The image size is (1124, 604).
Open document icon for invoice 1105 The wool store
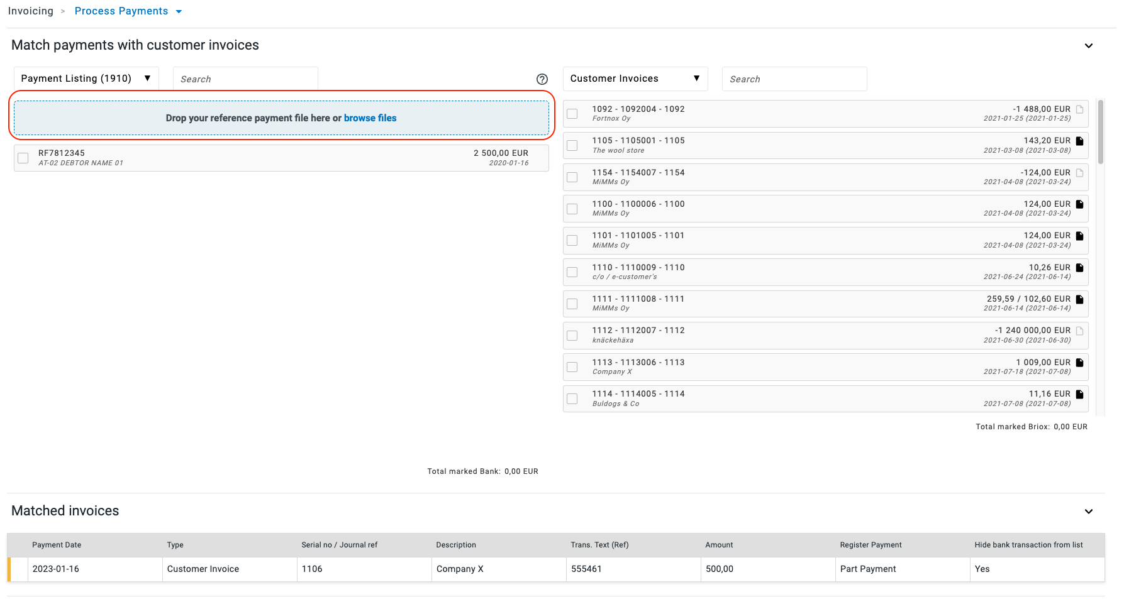point(1080,141)
